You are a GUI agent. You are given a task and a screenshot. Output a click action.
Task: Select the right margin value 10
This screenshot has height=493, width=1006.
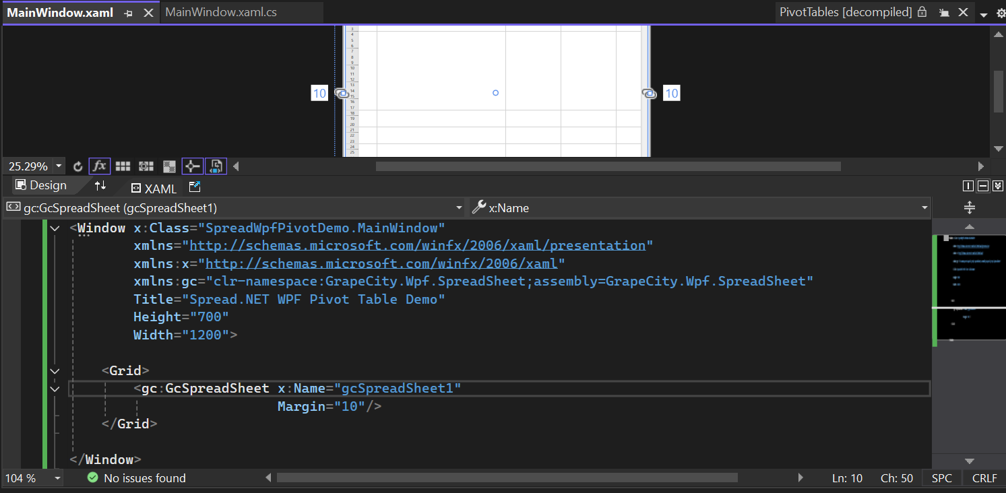(x=671, y=94)
